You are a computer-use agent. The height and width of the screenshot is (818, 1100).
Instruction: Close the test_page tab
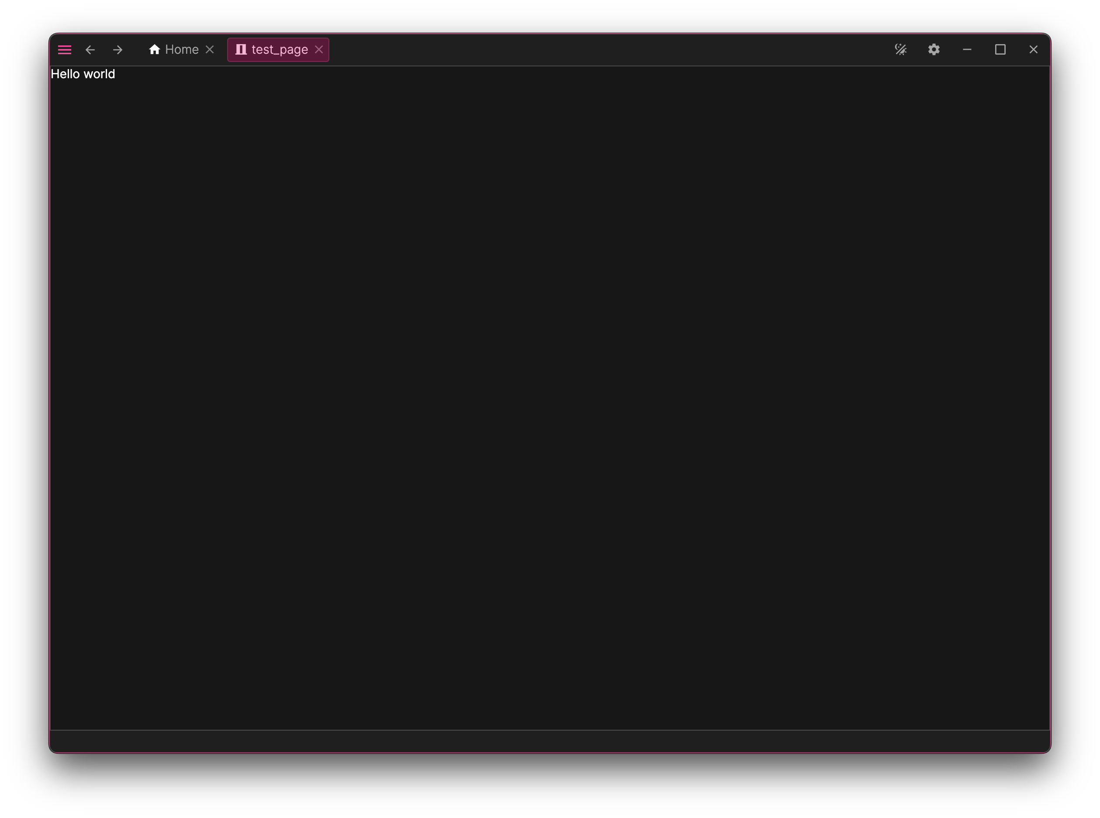(319, 49)
